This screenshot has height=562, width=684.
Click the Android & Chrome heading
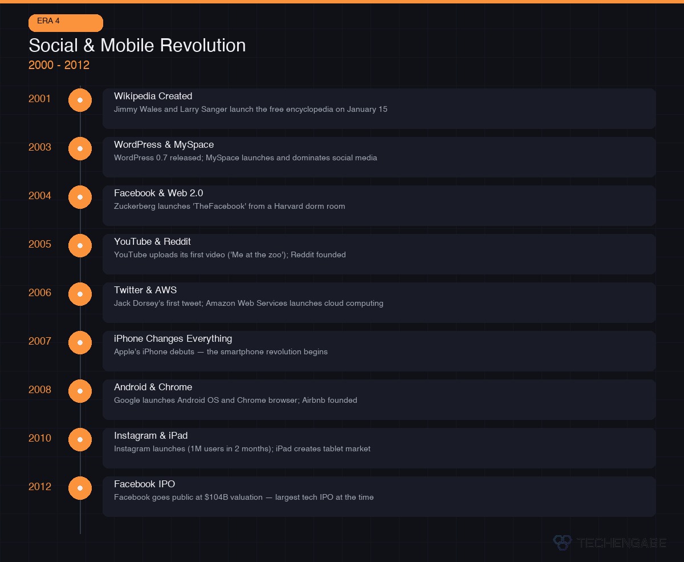point(153,387)
